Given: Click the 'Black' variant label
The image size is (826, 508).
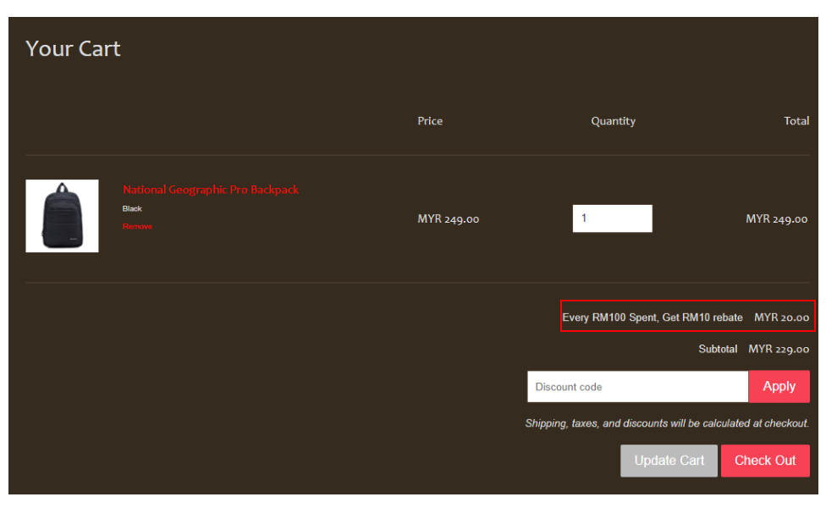Looking at the screenshot, I should click(x=132, y=208).
